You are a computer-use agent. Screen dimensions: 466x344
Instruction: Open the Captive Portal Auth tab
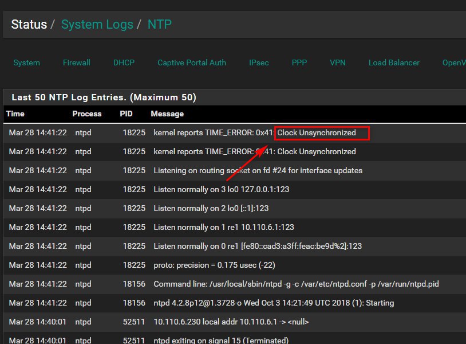tap(192, 62)
